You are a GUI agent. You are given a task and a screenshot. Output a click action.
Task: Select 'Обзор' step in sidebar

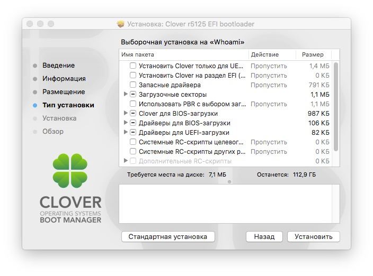[x=53, y=132]
